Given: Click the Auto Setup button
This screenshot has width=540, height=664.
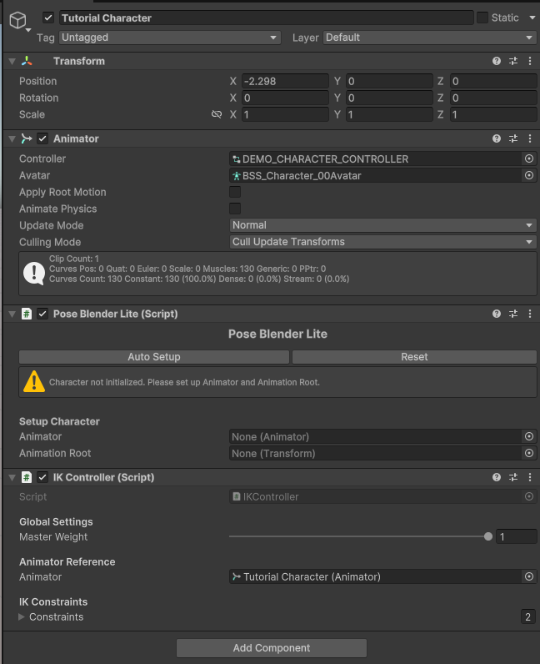Looking at the screenshot, I should tap(154, 357).
